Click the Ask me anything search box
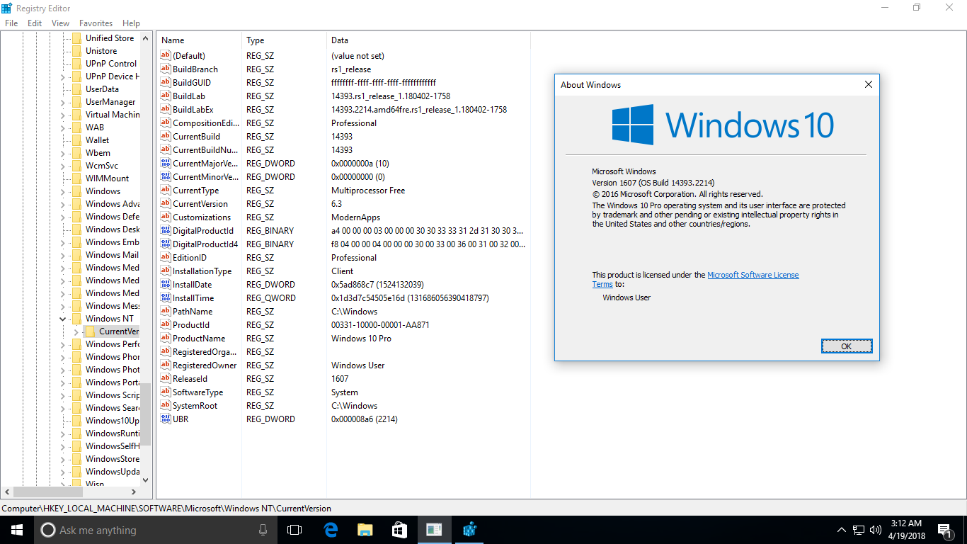The height and width of the screenshot is (544, 967). coord(156,530)
